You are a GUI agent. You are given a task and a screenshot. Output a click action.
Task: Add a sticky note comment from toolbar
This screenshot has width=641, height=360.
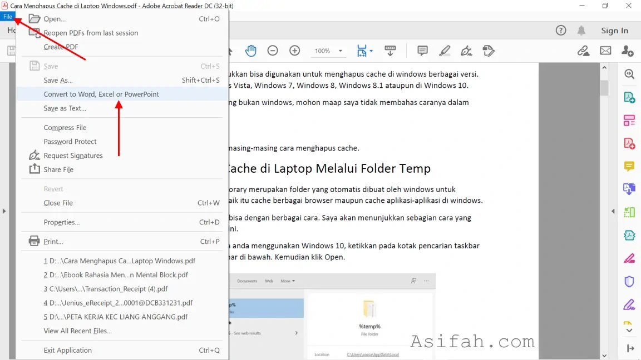pos(422,51)
